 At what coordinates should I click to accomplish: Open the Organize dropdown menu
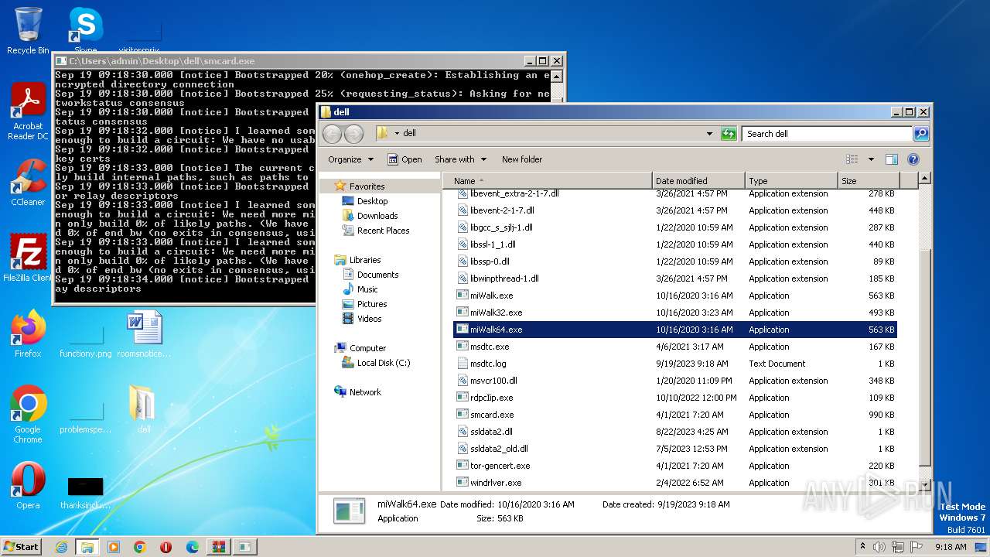pyautogui.click(x=350, y=159)
